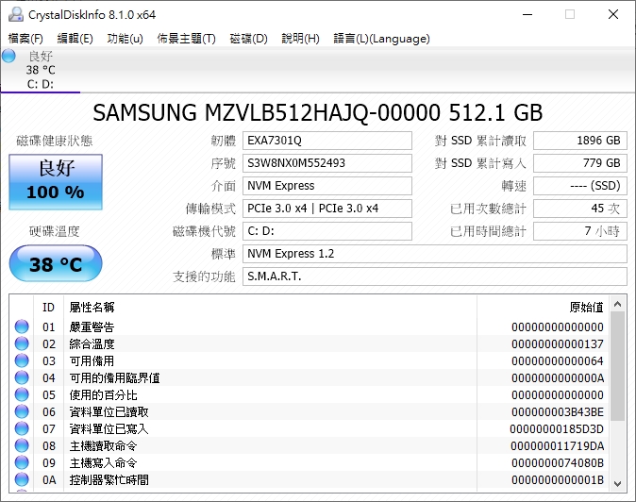The width and height of the screenshot is (636, 502).
Task: Click raw value 00000011719DA
Action: [x=558, y=446]
